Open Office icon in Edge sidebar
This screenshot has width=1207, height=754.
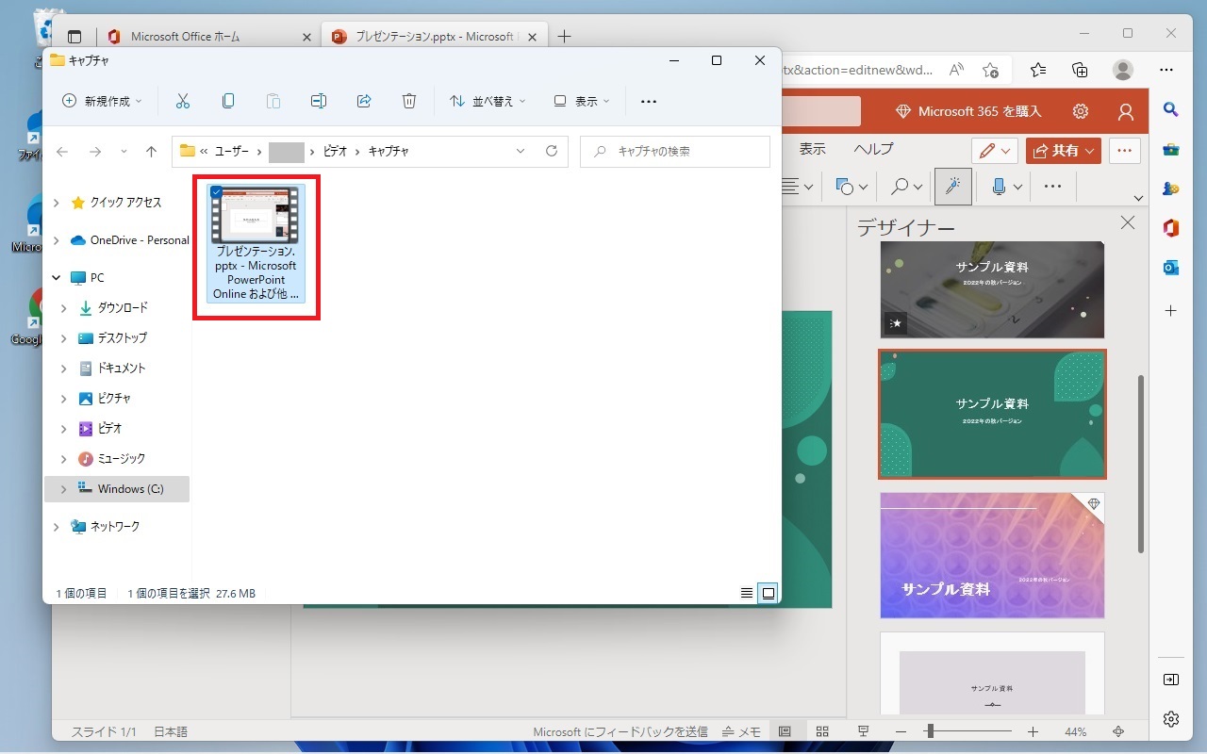tap(1171, 228)
